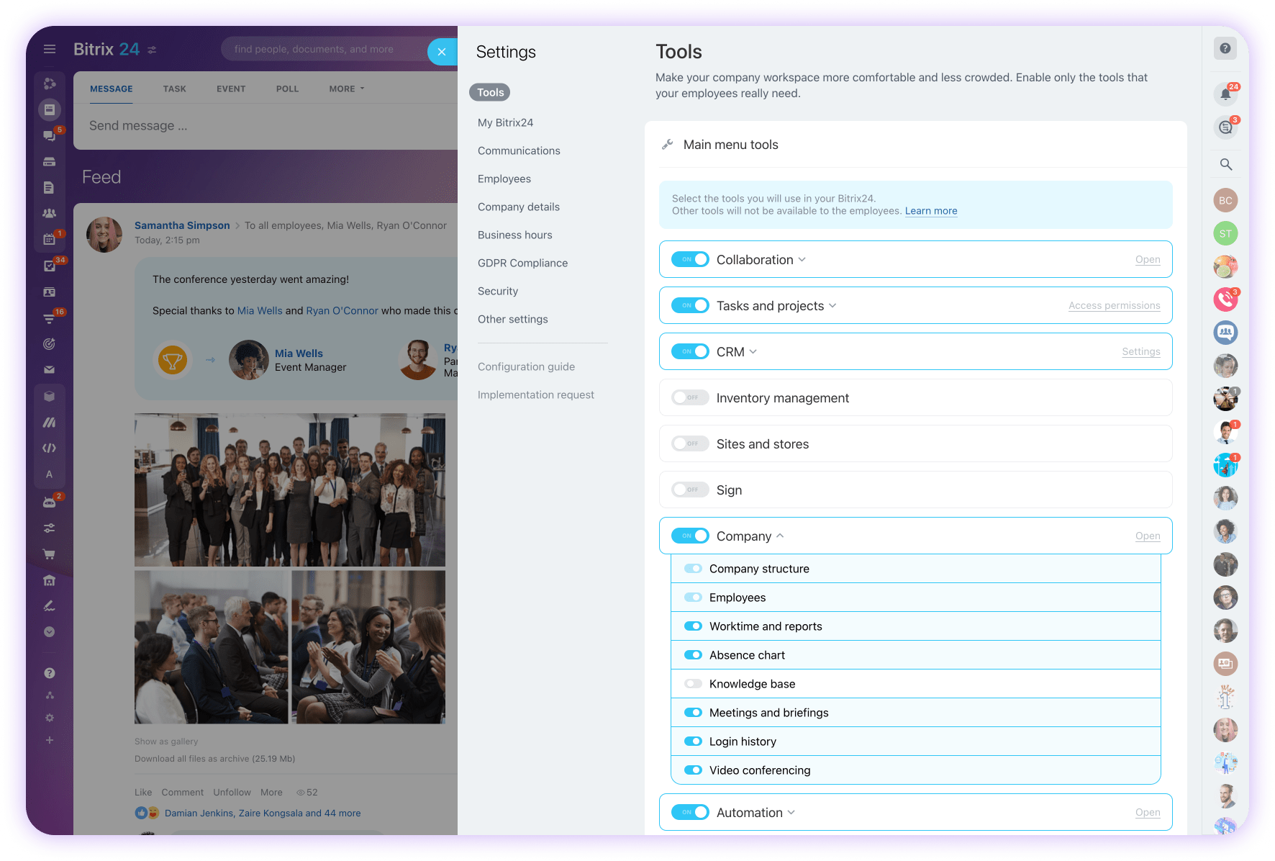Open the search magnifier in right panel

coord(1225,164)
